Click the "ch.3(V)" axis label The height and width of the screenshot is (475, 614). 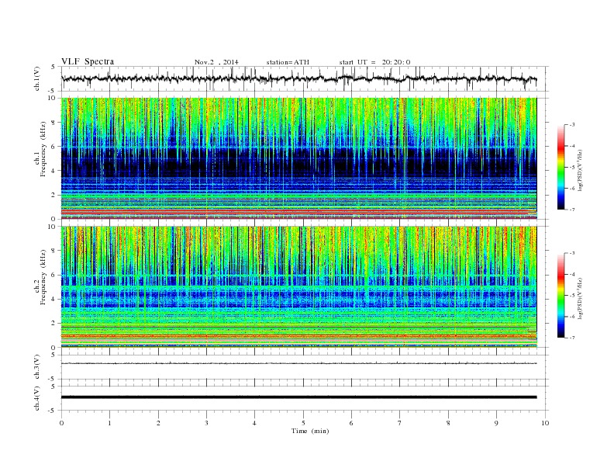(37, 367)
